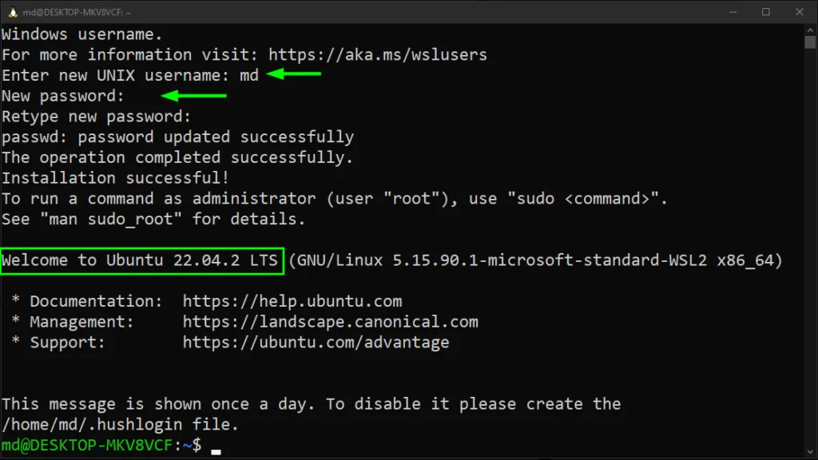
Task: Minimize the Ubuntu terminal window
Action: tap(733, 11)
